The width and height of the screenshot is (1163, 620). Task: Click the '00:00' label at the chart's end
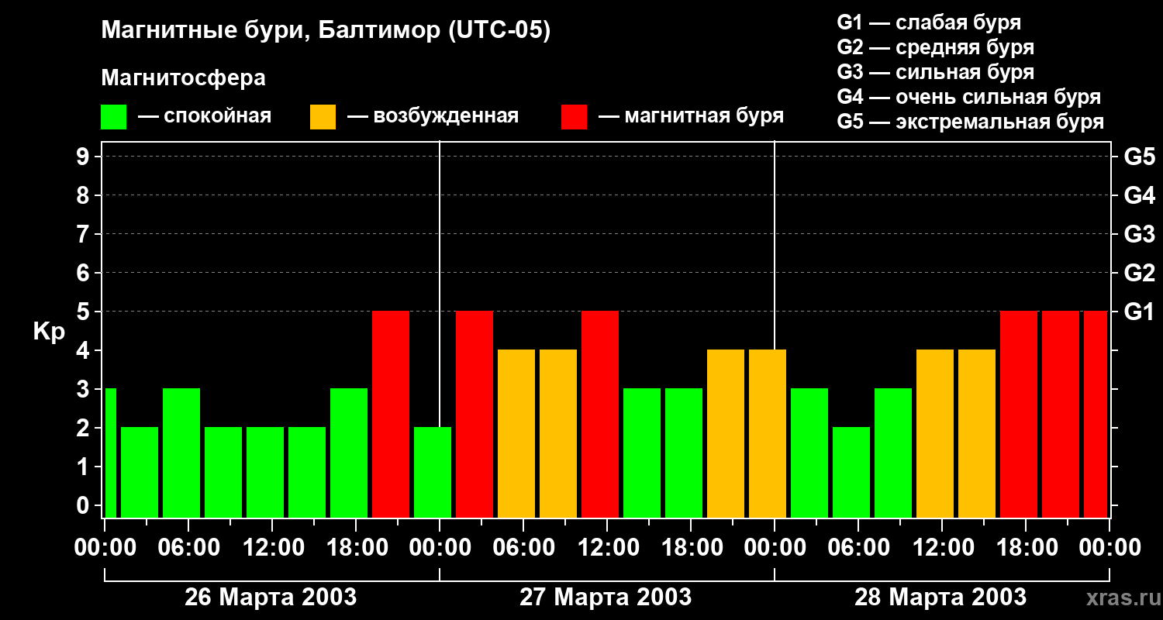1110,548
